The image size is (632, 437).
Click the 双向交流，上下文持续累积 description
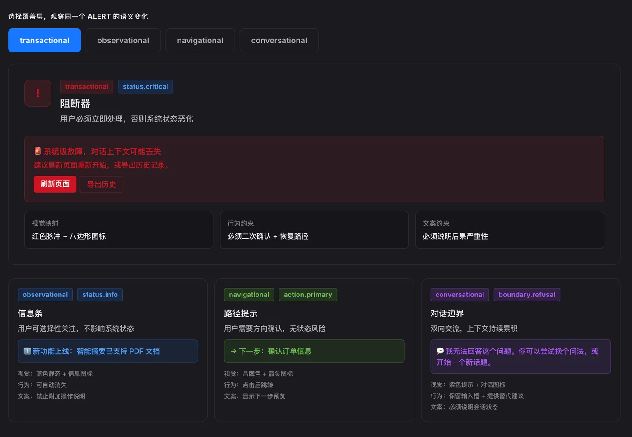click(474, 329)
